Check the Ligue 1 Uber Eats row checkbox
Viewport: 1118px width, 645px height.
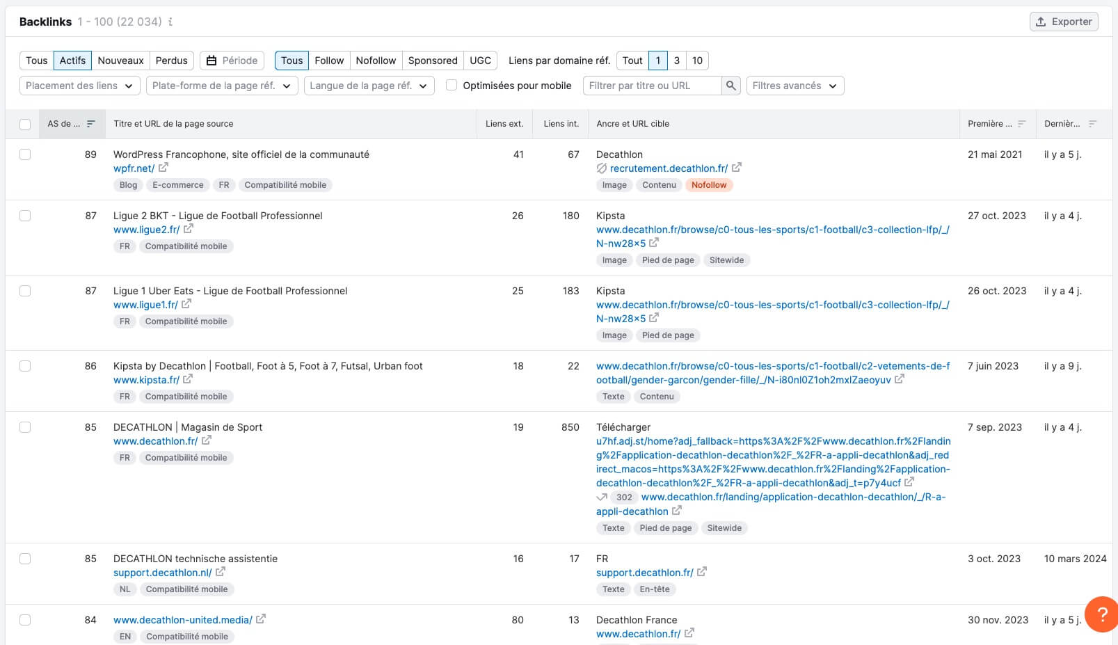point(25,291)
